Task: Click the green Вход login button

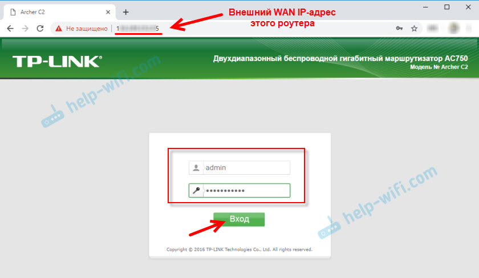Action: (239, 219)
